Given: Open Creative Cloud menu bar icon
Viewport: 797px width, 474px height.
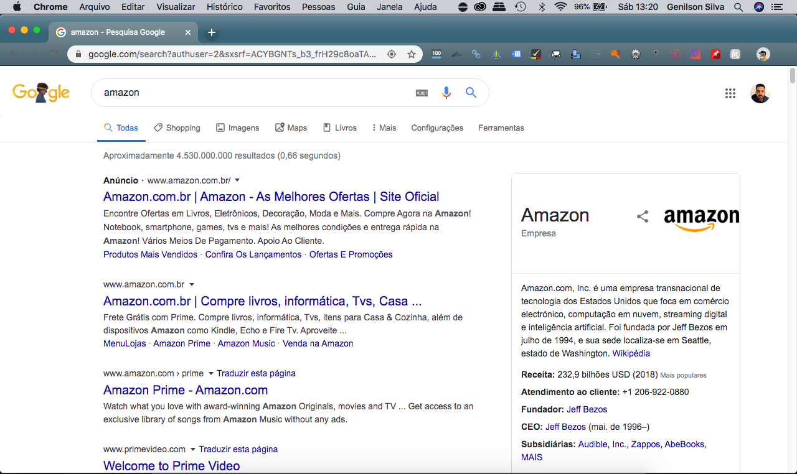Looking at the screenshot, I should [x=480, y=7].
